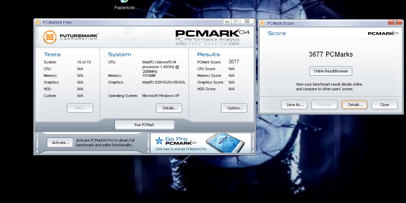Click the Graphics Score label
The height and width of the screenshot is (203, 406).
[x=210, y=82]
